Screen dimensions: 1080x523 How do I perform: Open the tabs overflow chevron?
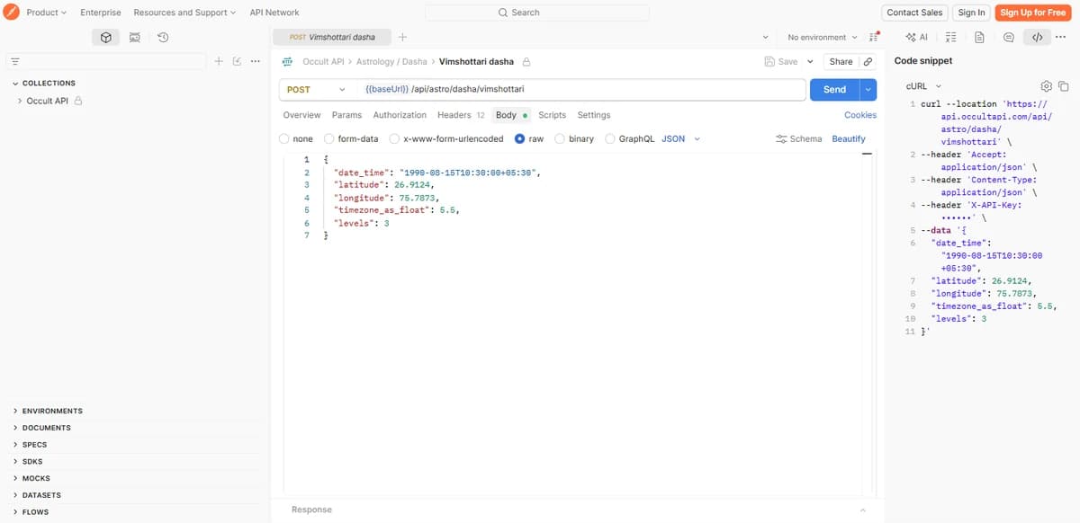click(x=765, y=38)
